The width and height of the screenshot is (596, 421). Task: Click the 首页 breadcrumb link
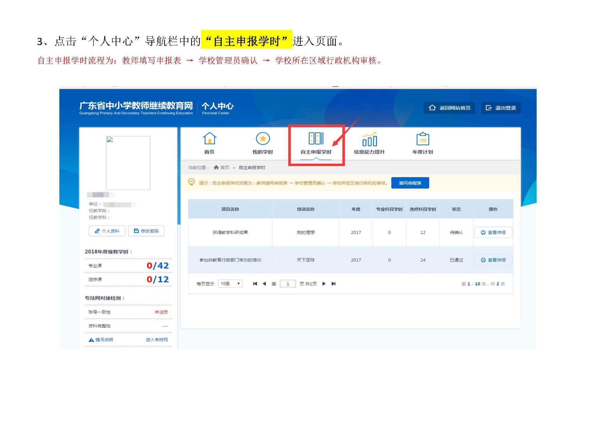224,167
